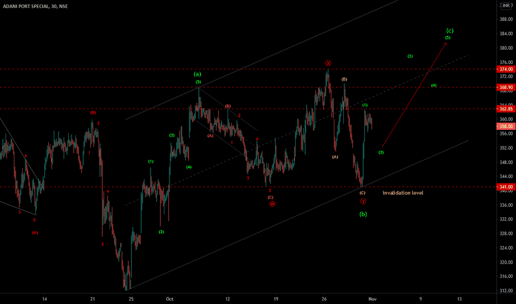Image resolution: width=516 pixels, height=304 pixels.
Task: Click the 352.00 price axis tick
Action: [x=506, y=148]
